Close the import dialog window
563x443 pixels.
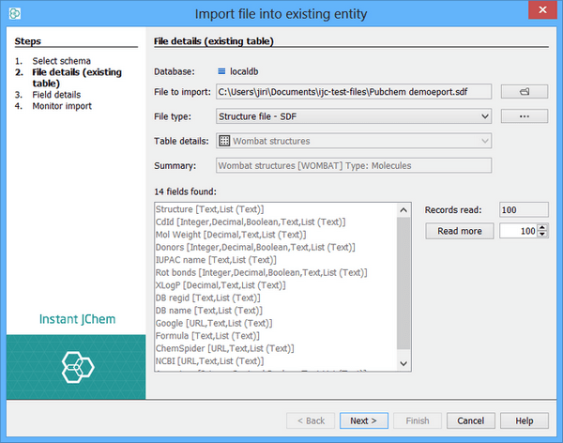click(x=540, y=13)
